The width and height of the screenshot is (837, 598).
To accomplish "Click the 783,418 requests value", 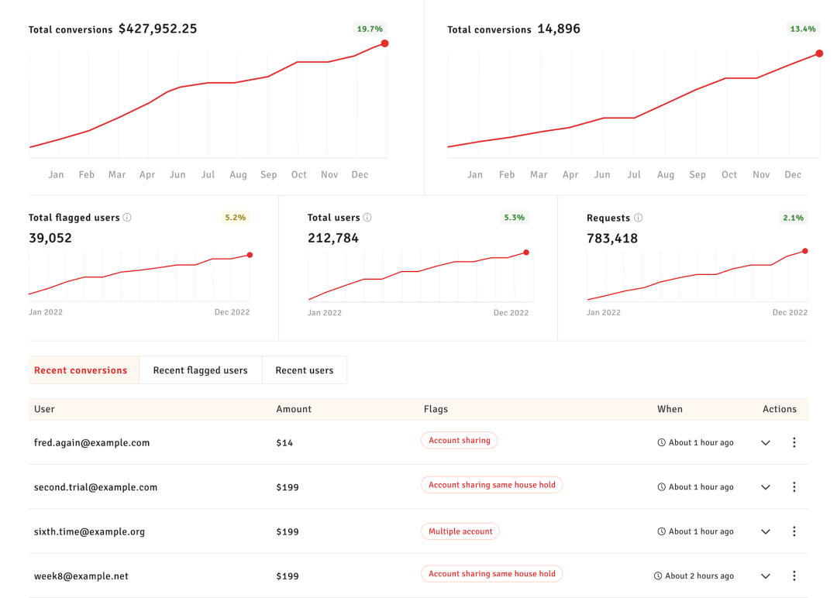I will pyautogui.click(x=612, y=239).
